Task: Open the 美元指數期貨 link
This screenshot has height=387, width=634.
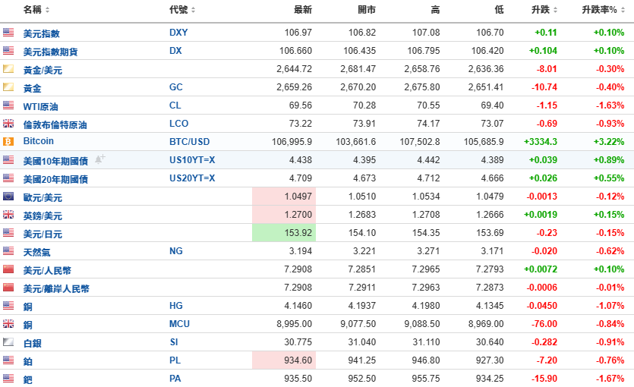Action: click(50, 52)
